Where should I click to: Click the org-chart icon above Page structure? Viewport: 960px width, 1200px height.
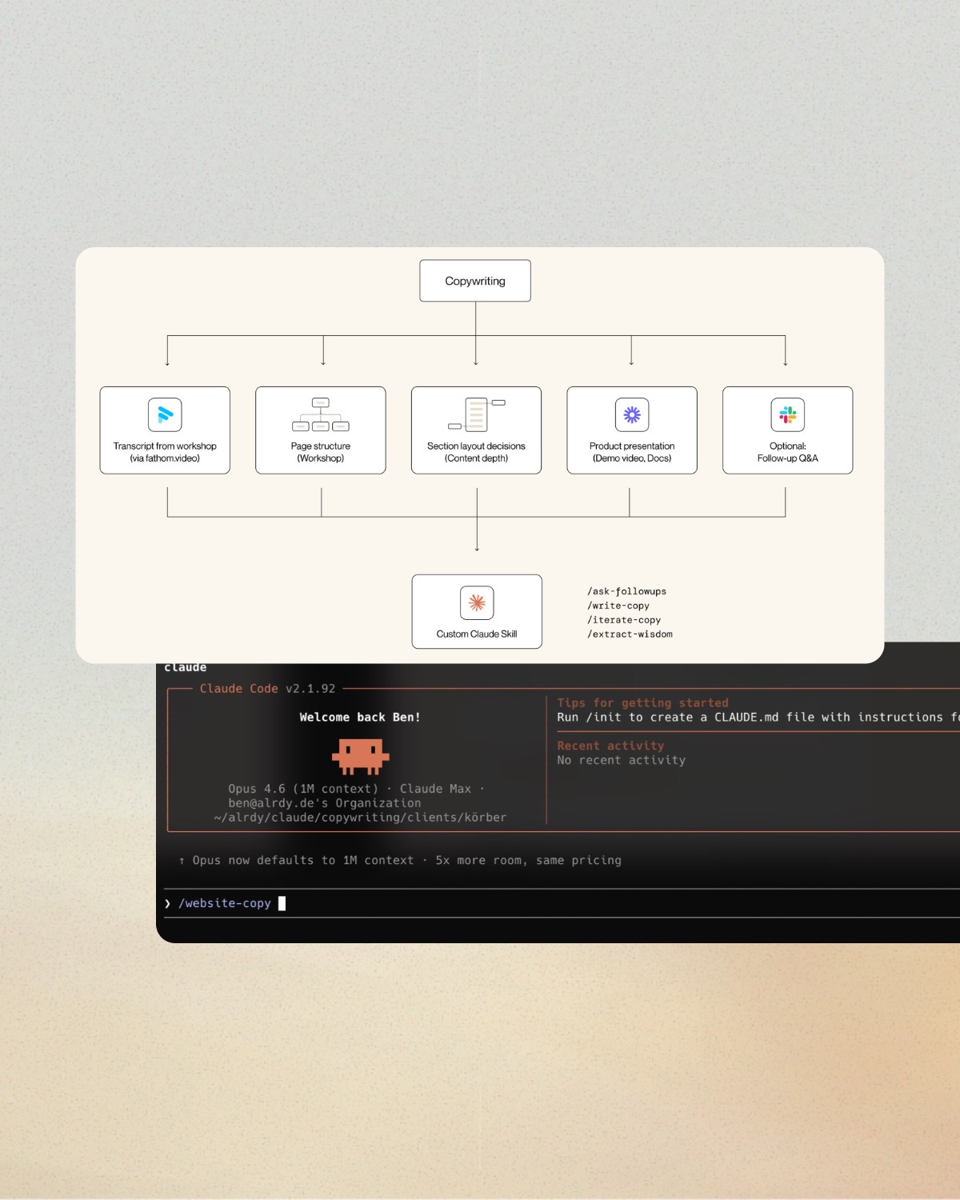tap(321, 414)
